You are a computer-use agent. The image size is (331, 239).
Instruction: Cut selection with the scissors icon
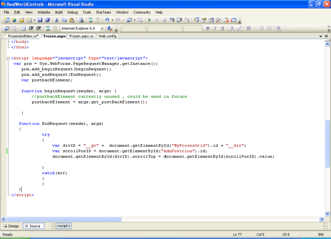[x=56, y=20]
